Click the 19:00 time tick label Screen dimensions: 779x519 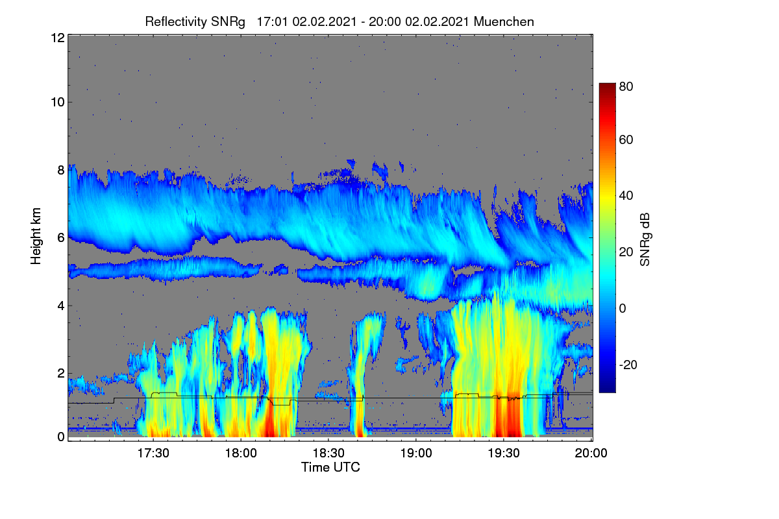click(x=416, y=453)
